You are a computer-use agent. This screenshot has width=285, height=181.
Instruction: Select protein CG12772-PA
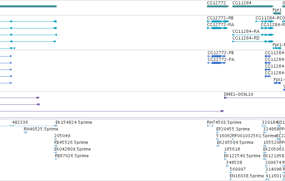point(221,60)
